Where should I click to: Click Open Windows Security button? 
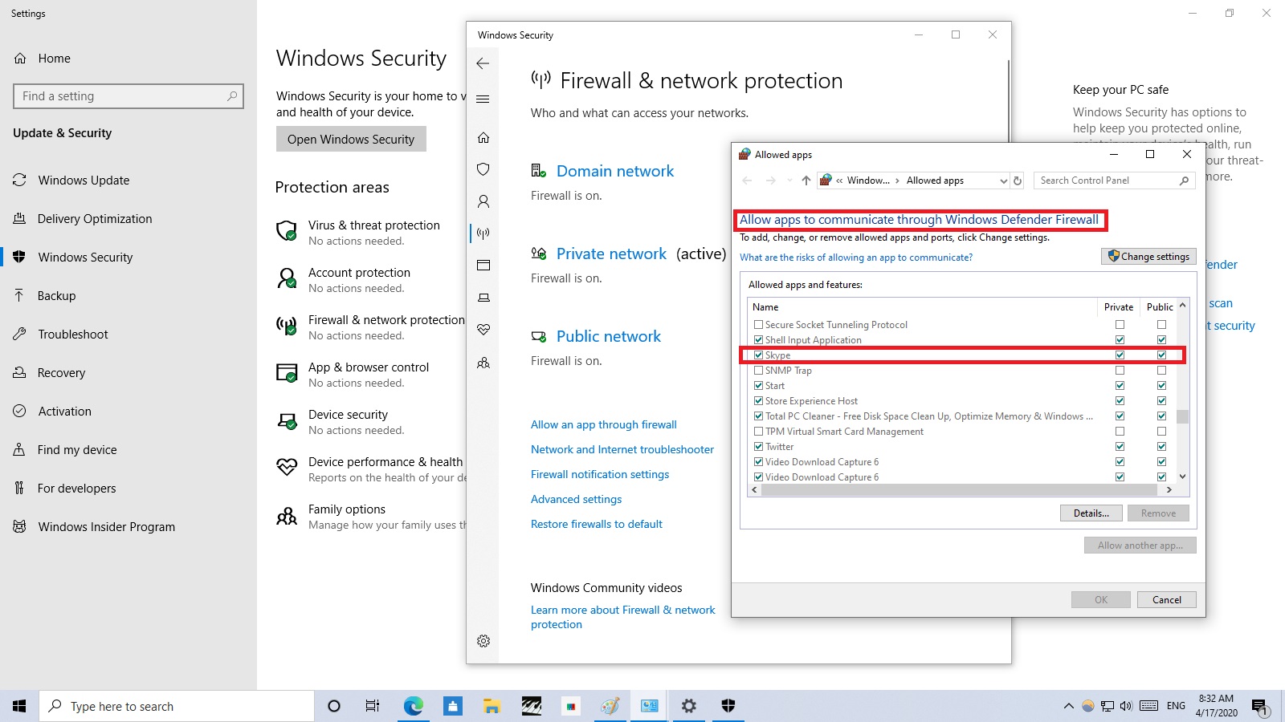(x=351, y=139)
